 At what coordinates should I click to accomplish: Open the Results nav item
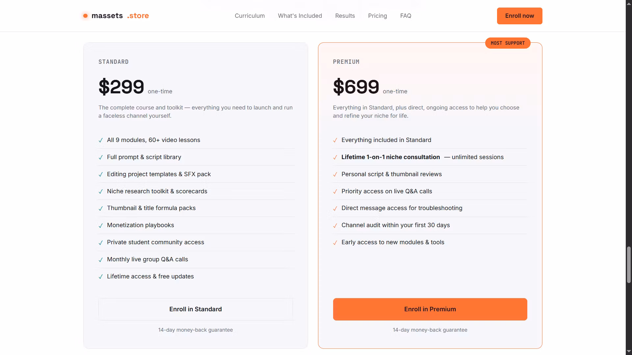(345, 16)
